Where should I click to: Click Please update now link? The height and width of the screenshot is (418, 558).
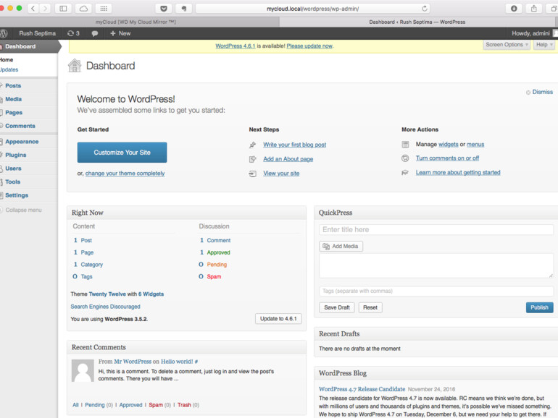309,46
